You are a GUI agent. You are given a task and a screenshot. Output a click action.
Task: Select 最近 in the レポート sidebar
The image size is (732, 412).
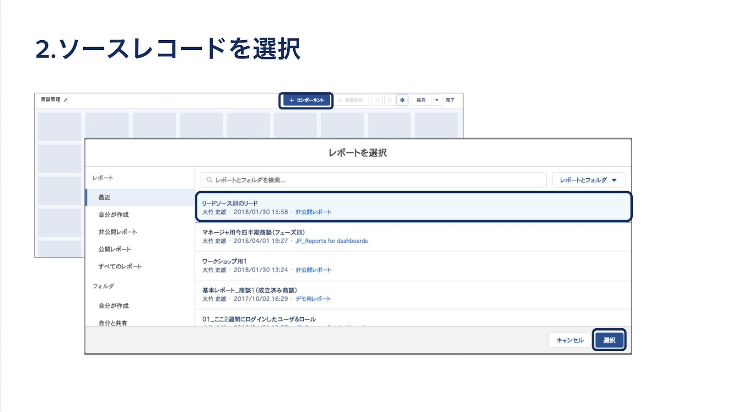coord(140,198)
